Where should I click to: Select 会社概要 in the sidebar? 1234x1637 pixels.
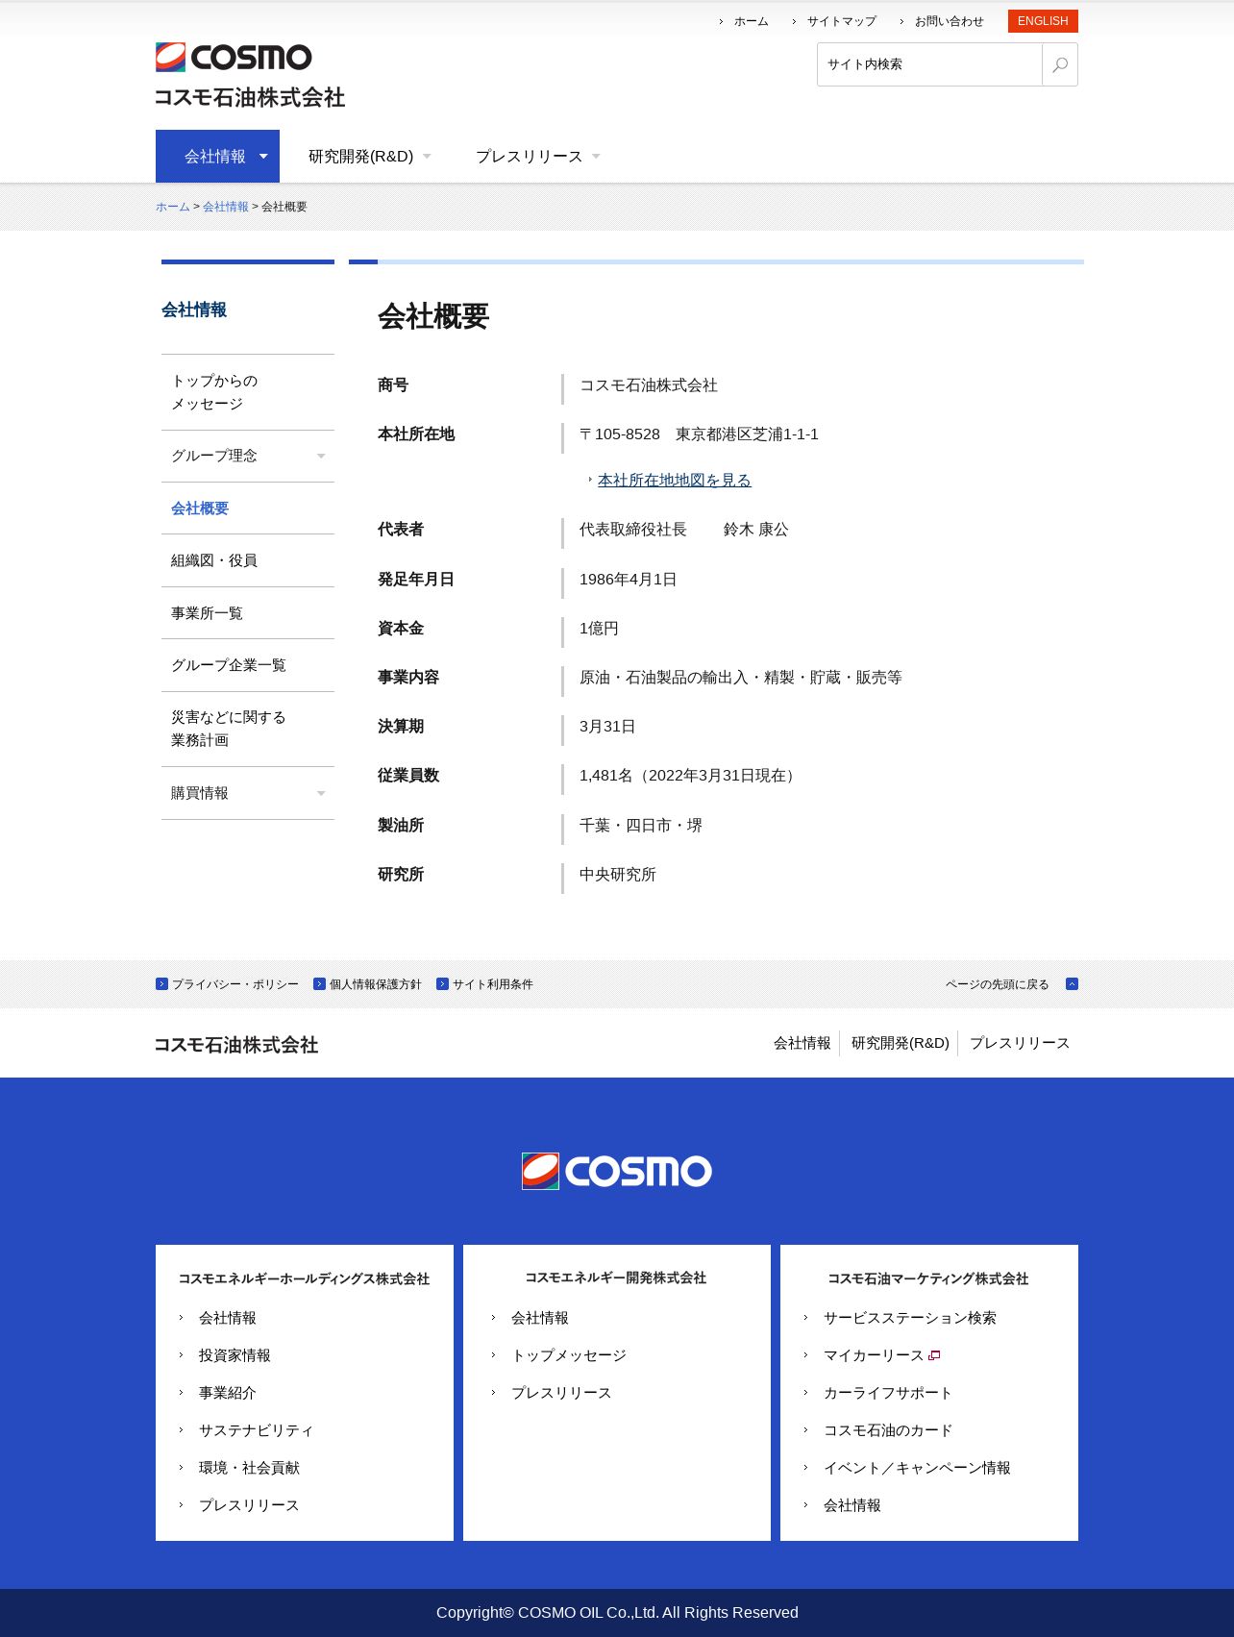click(x=248, y=508)
